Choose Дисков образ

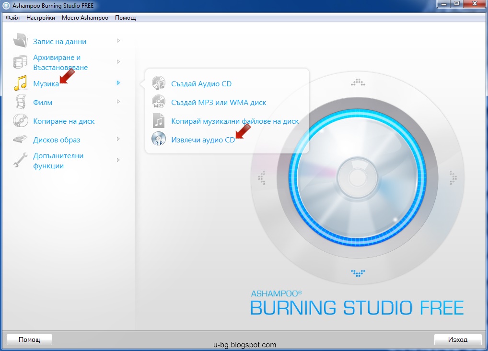coord(57,140)
